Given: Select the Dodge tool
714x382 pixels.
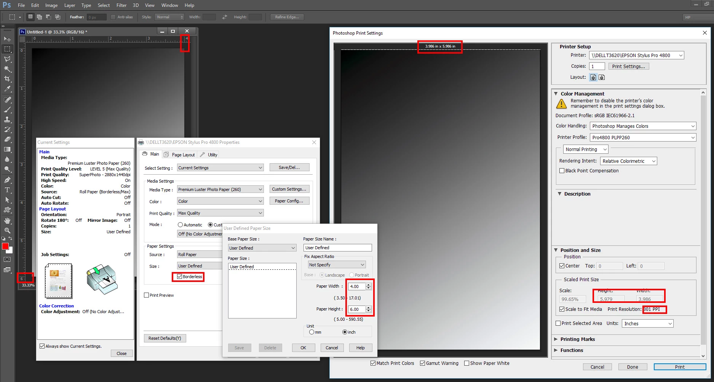Looking at the screenshot, I should coord(7,169).
